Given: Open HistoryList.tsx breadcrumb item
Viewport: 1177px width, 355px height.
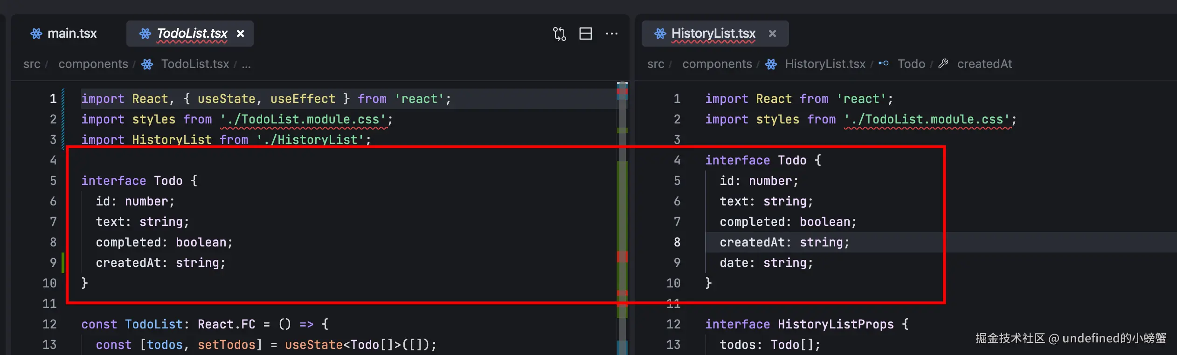Looking at the screenshot, I should point(825,64).
